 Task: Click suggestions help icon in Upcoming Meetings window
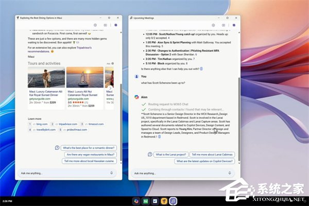pyautogui.click(x=150, y=154)
